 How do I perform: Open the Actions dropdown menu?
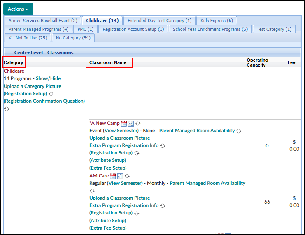(x=18, y=9)
